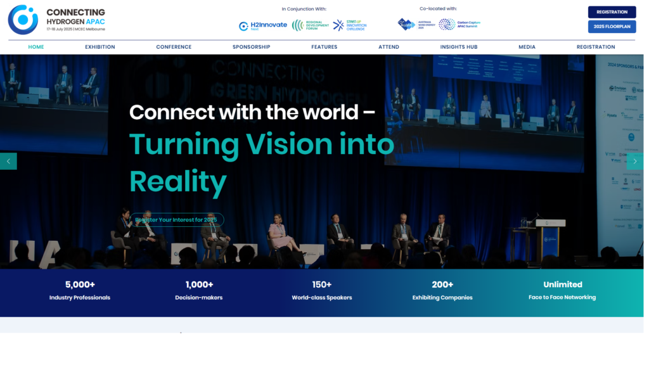
Task: Click the '1,000+ Decision-makers' statistic
Action: coord(199,290)
